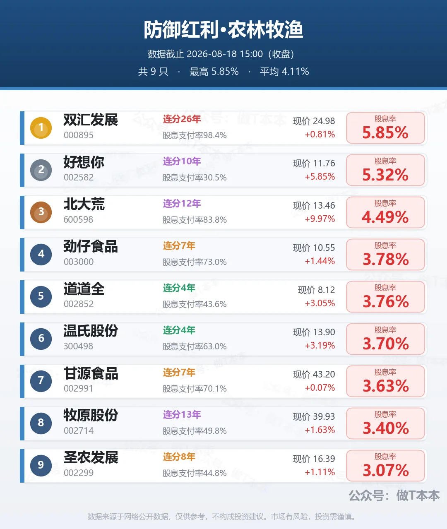Click 现价 43.20 for 甘源食品
Image resolution: width=447 pixels, height=529 pixels.
tap(314, 375)
